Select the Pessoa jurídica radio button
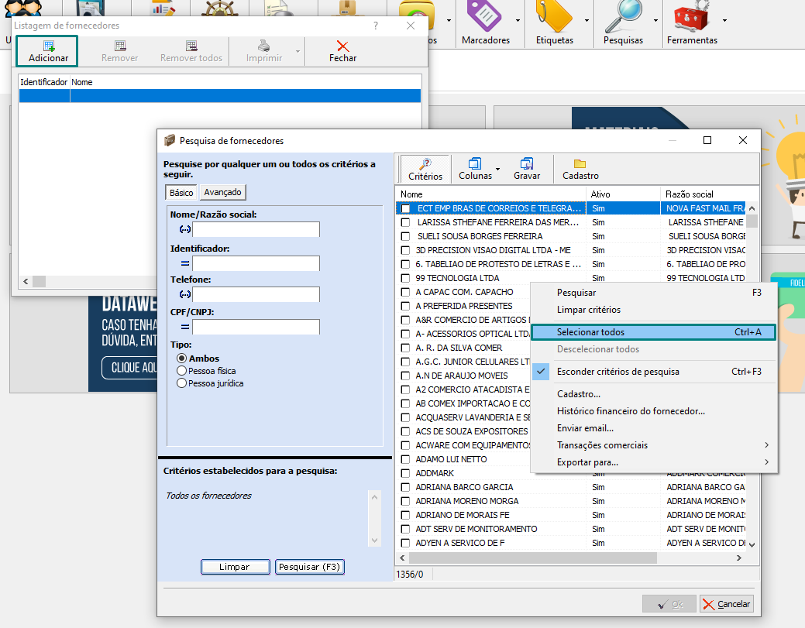805x628 pixels. pyautogui.click(x=182, y=383)
